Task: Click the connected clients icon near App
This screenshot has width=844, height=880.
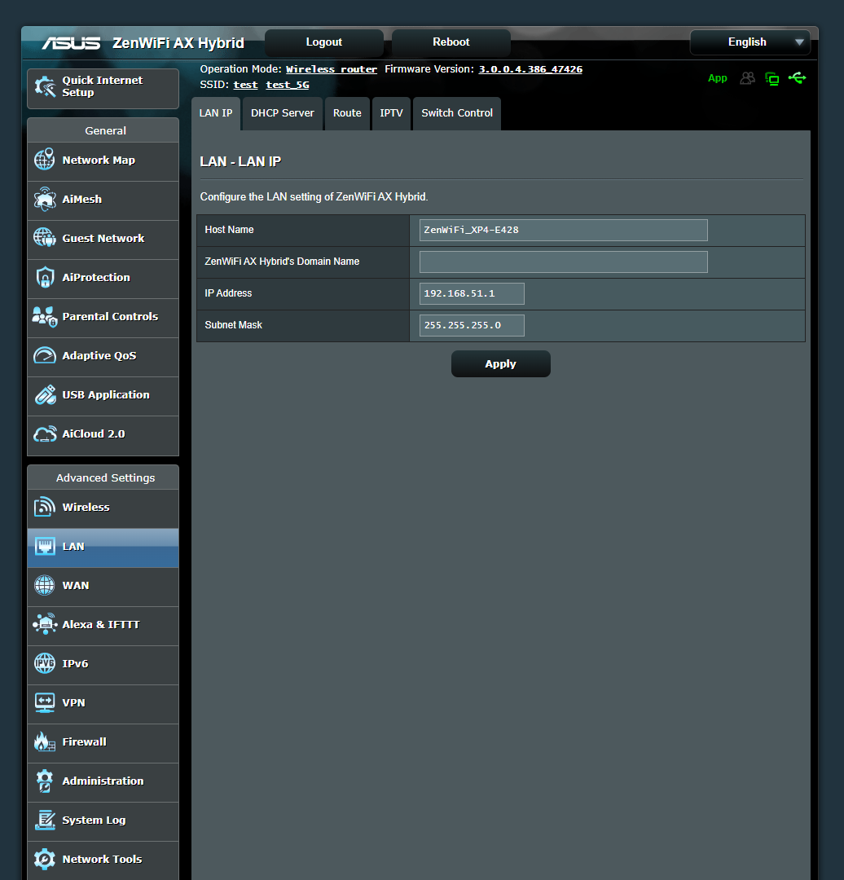Action: [747, 78]
